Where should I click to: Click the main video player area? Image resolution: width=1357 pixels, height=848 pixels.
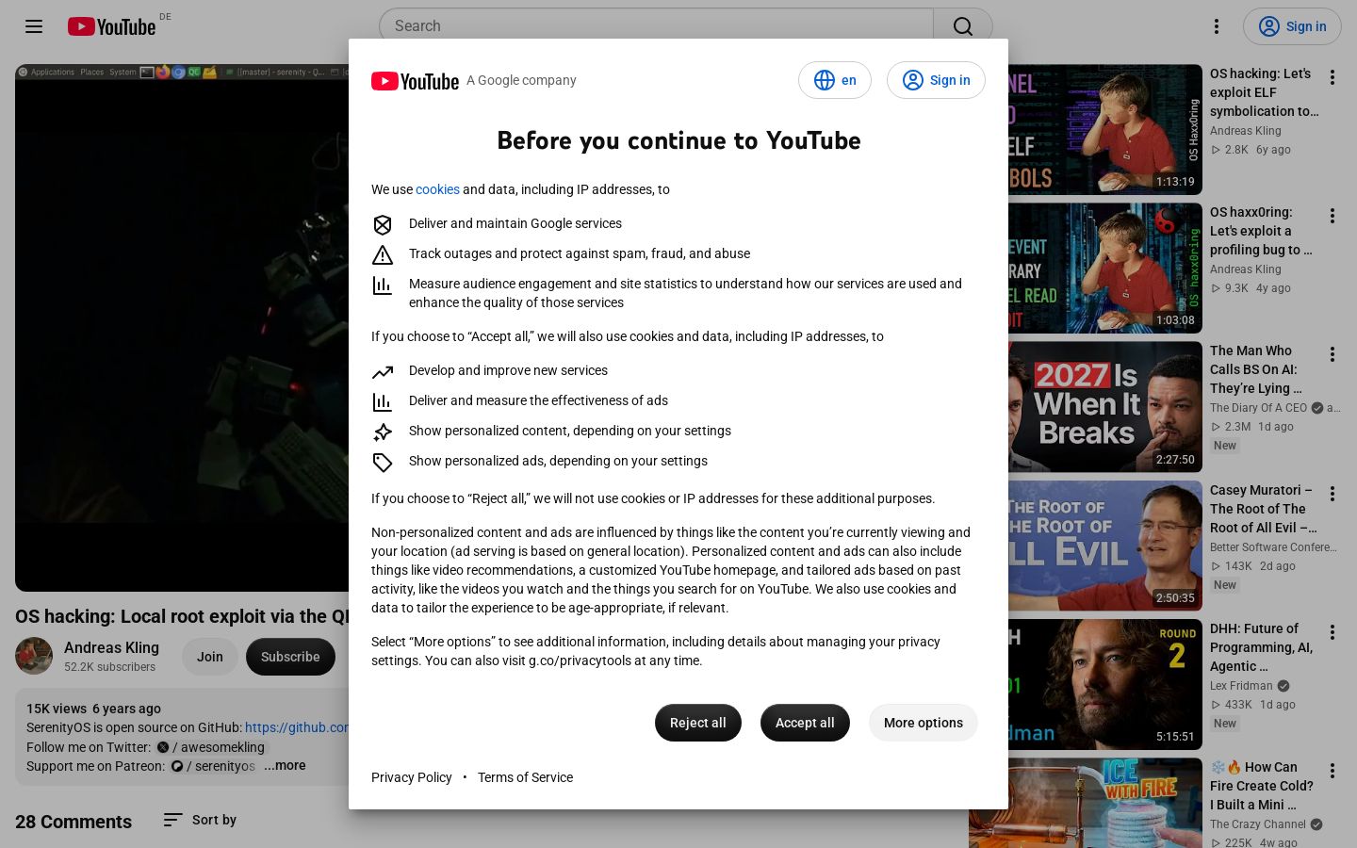tap(182, 328)
